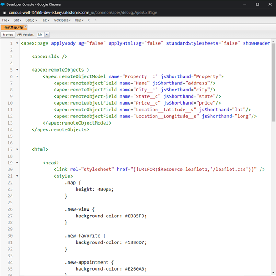Screen dimensions: 276x276
Task: Click "Location__Latitude__s" on line 11
Action: pos(165,110)
